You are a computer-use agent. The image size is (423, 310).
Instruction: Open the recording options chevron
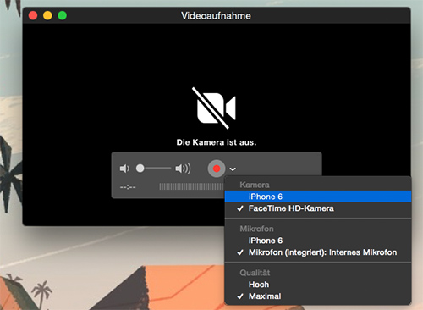point(233,169)
